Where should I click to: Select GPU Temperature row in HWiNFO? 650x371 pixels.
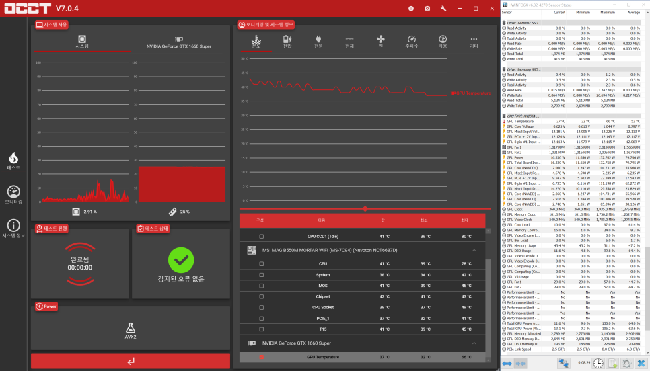572,122
